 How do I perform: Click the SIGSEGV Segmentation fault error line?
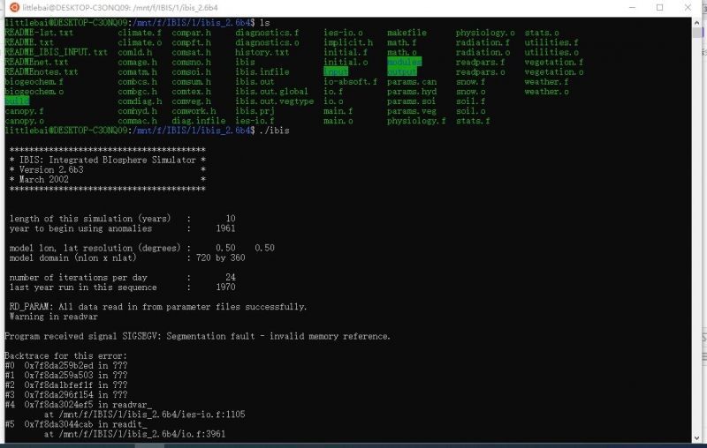point(197,336)
